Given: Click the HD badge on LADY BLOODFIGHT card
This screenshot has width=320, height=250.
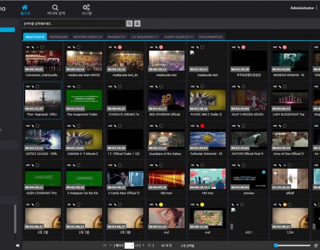Looking at the screenshot, I should tap(275, 86).
